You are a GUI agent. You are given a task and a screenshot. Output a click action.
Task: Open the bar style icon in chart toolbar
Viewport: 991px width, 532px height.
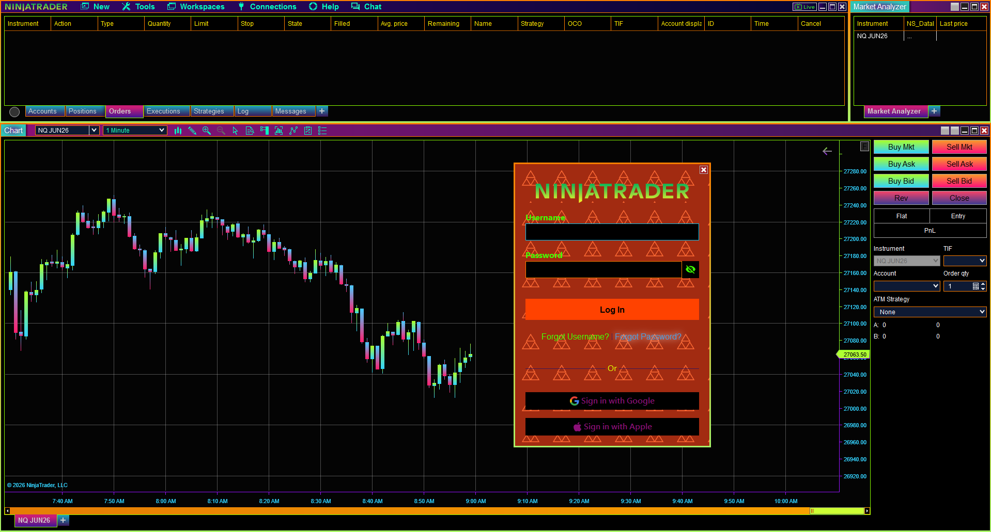coord(178,131)
